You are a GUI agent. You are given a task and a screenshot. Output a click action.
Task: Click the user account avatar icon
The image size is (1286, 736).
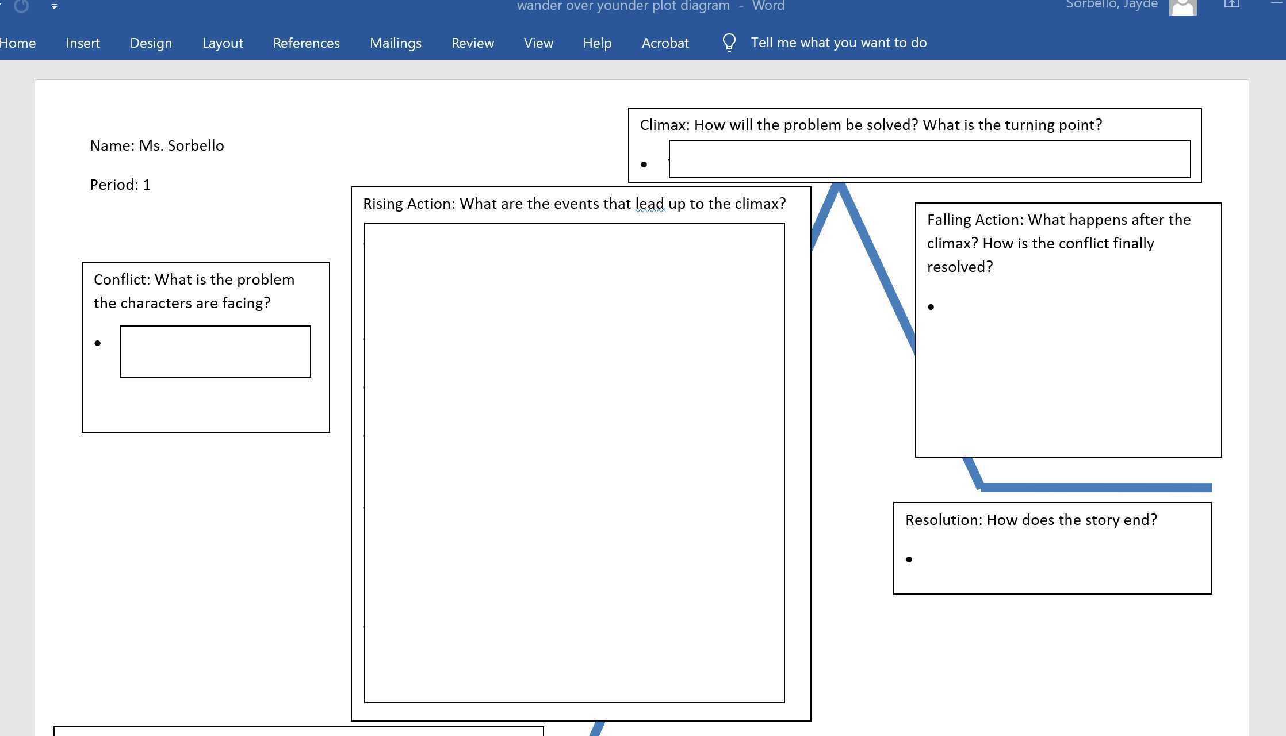click(1182, 7)
